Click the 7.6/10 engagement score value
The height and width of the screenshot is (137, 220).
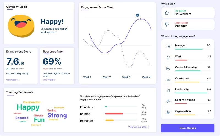(15, 61)
